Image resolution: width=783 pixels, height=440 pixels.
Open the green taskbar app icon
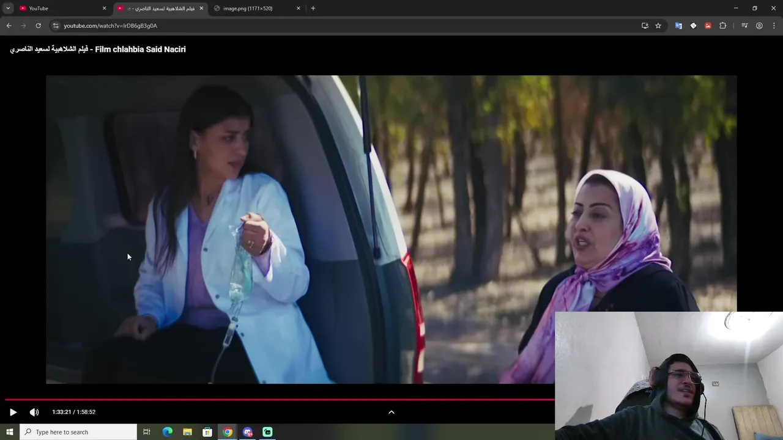(267, 432)
